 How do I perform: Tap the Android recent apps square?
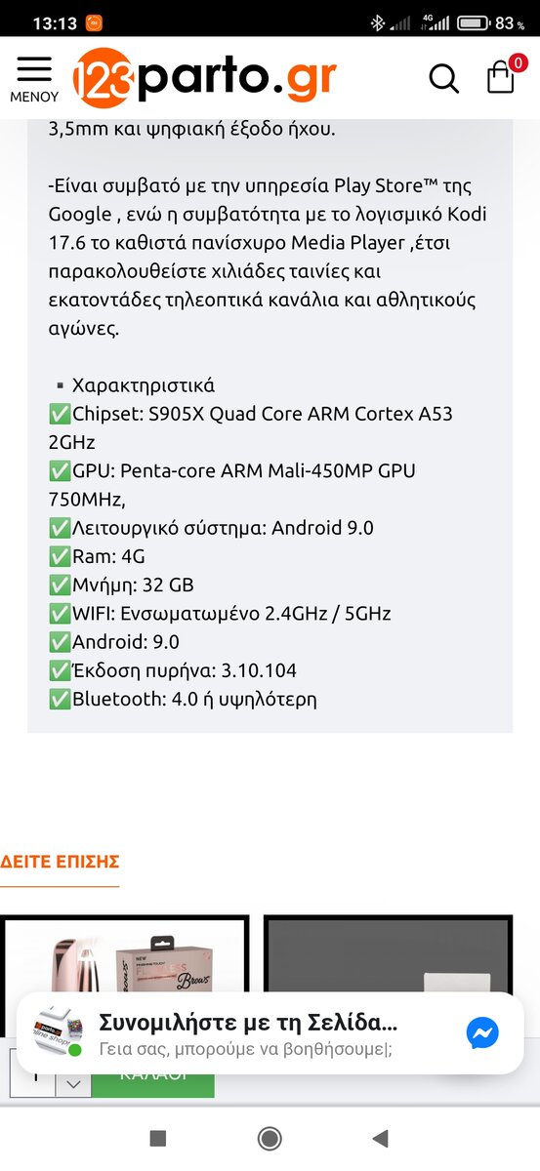coord(158,1138)
